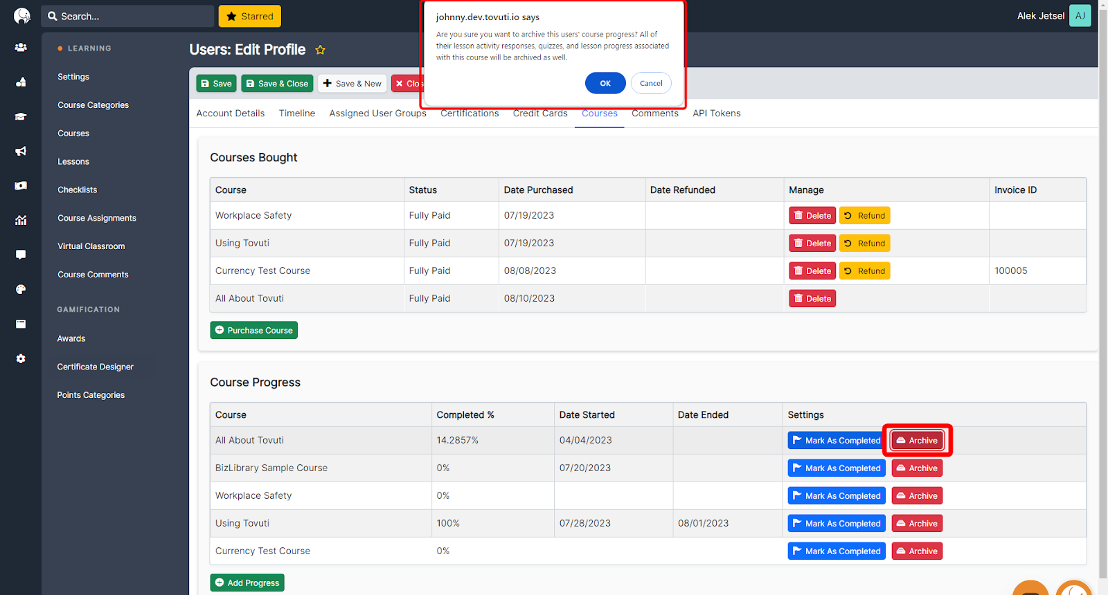This screenshot has height=595, width=1108.
Task: Refund the Workplace Safety course purchase
Action: pyautogui.click(x=864, y=216)
